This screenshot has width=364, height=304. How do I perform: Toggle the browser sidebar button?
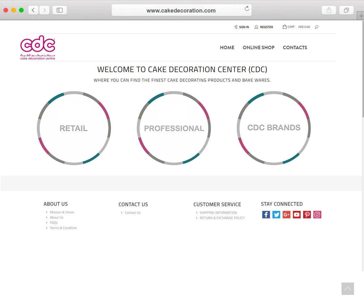tap(60, 10)
